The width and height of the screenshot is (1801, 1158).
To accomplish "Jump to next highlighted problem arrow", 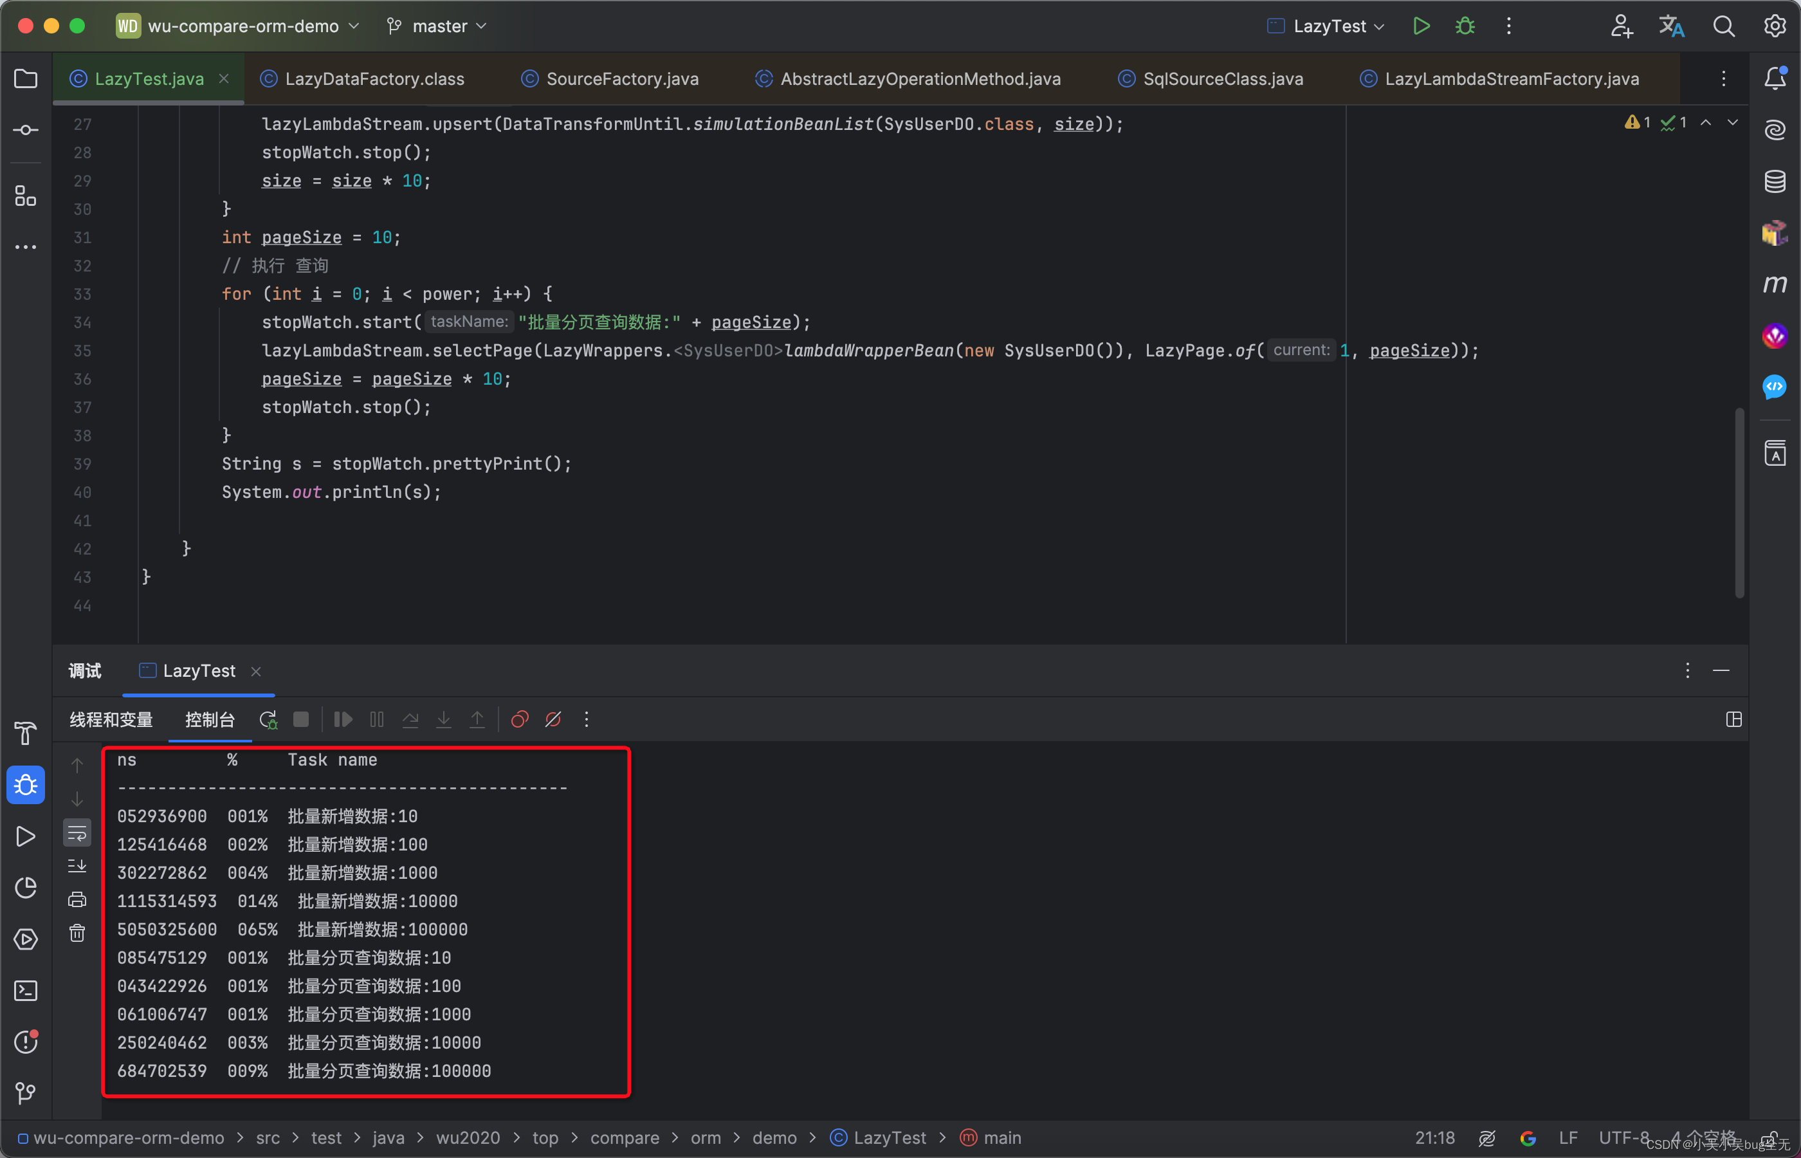I will pyautogui.click(x=1733, y=123).
